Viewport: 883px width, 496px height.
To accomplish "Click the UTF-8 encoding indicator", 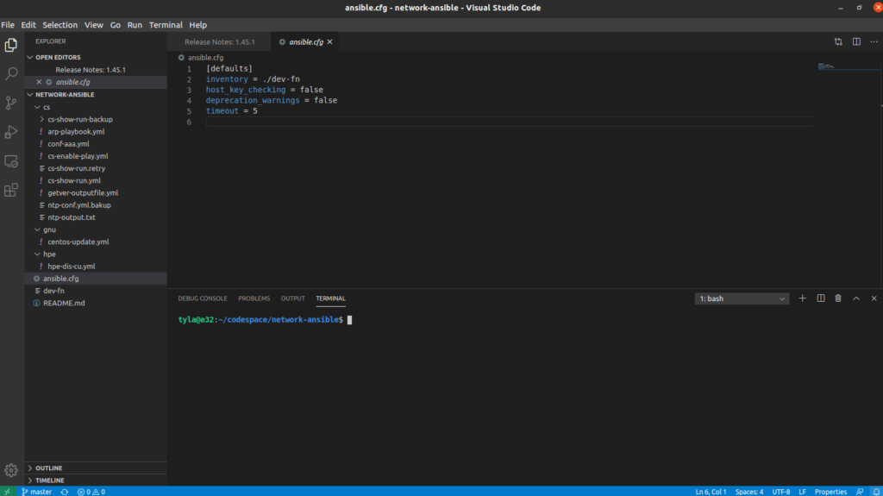I will [781, 491].
